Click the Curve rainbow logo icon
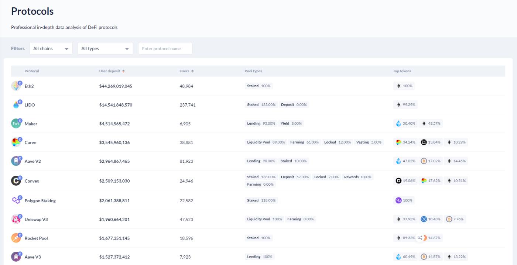This screenshot has height=265, width=517. click(16, 142)
